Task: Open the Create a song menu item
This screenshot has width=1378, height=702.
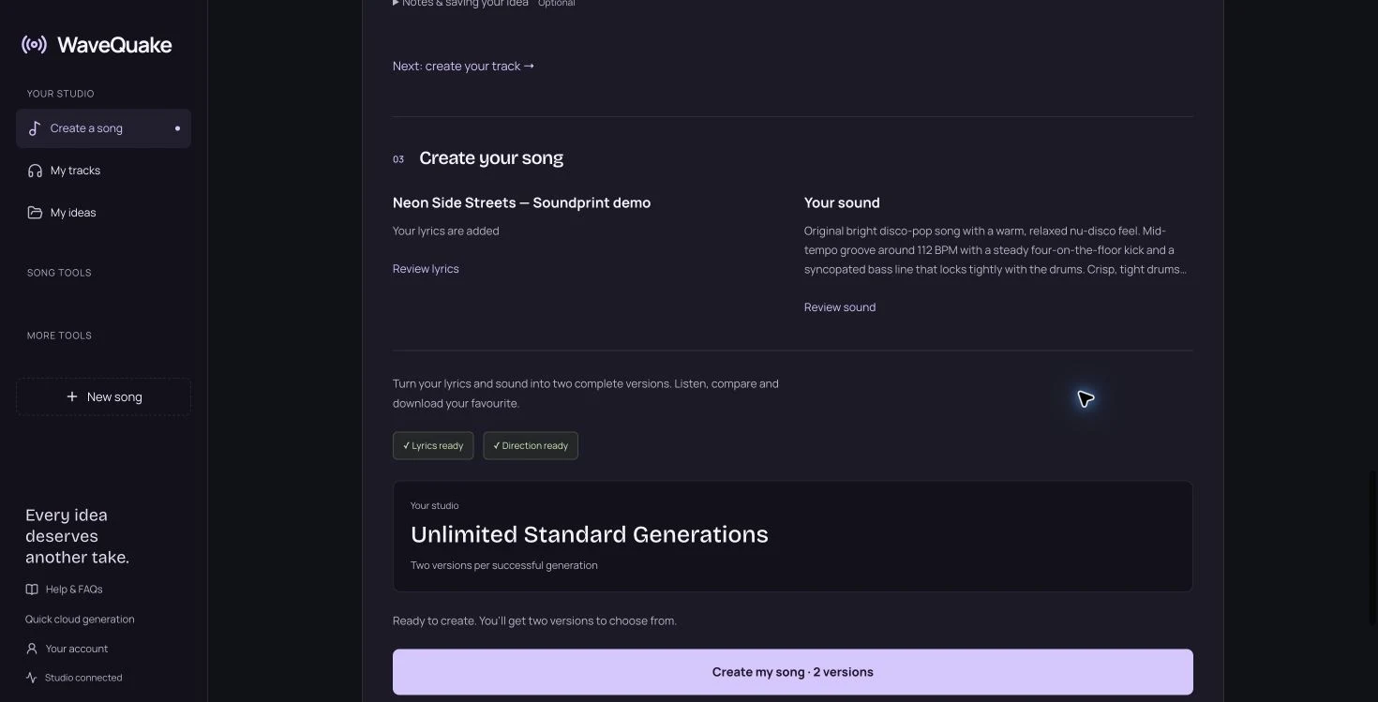Action: (103, 128)
